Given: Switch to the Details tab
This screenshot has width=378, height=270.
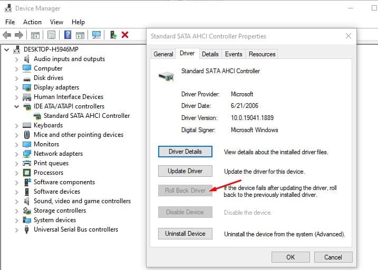Looking at the screenshot, I should 210,54.
